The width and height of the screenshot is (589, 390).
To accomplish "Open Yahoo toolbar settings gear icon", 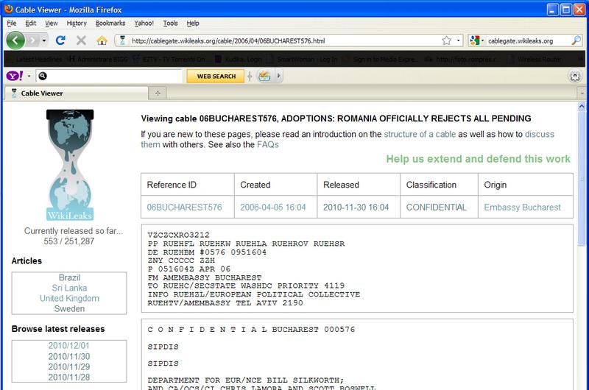I will [x=575, y=76].
